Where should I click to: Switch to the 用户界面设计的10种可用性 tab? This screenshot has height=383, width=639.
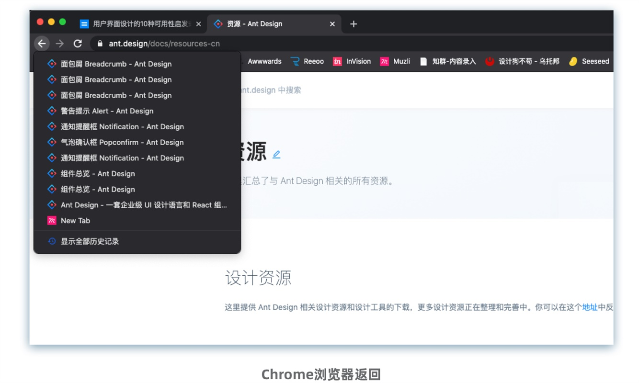pyautogui.click(x=142, y=24)
